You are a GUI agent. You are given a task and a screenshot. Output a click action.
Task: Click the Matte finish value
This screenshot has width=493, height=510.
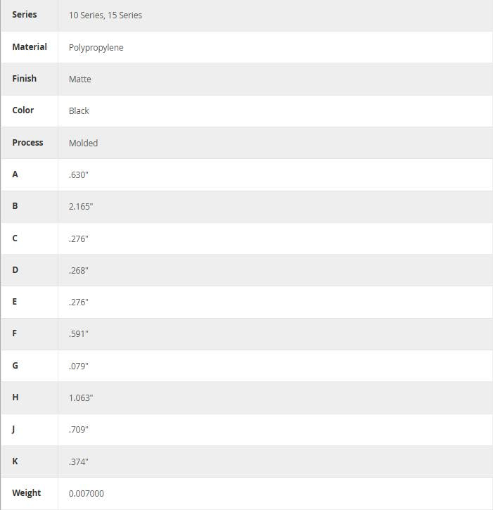pyautogui.click(x=80, y=79)
